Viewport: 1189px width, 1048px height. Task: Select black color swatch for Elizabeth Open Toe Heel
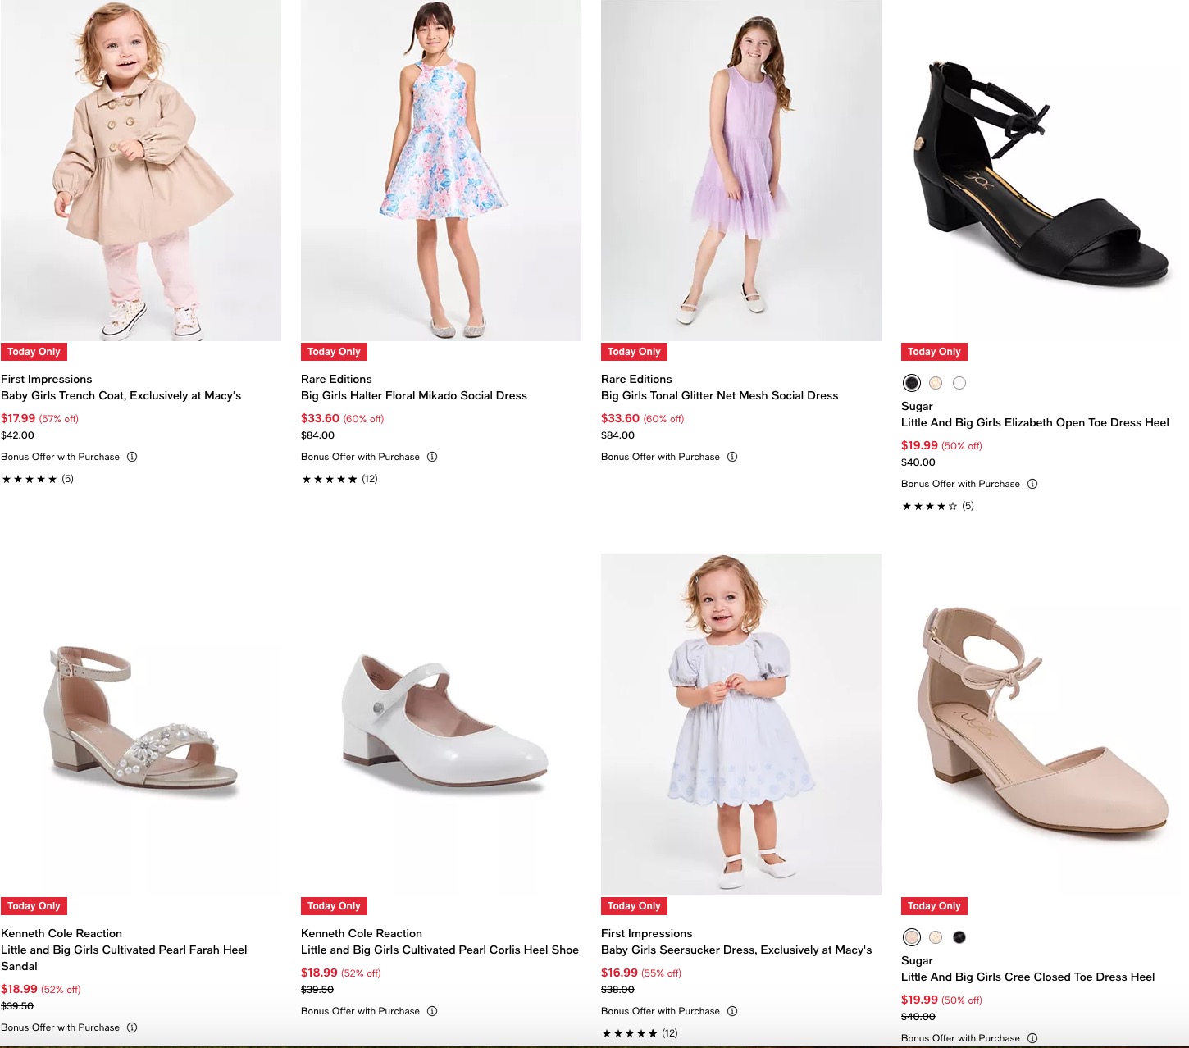coord(912,383)
